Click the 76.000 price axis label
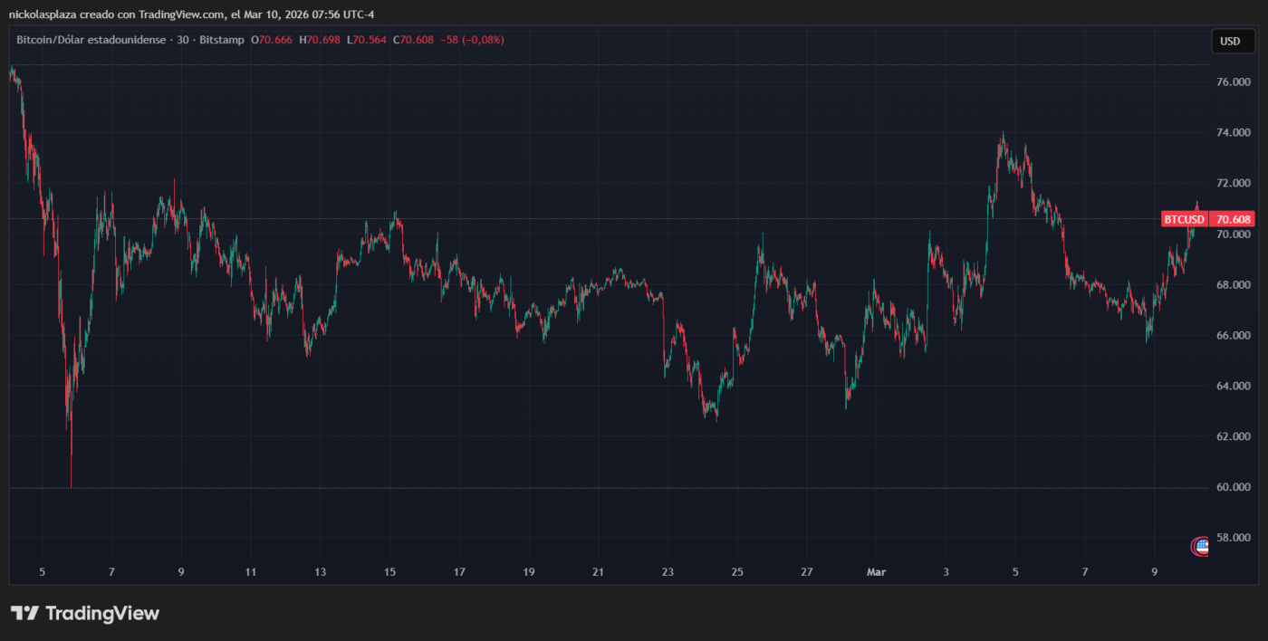The image size is (1268, 641). click(1234, 82)
